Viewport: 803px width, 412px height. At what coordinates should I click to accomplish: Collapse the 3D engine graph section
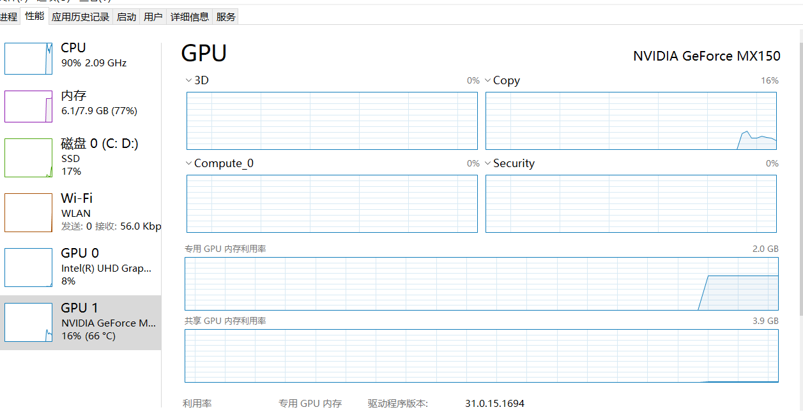click(188, 80)
